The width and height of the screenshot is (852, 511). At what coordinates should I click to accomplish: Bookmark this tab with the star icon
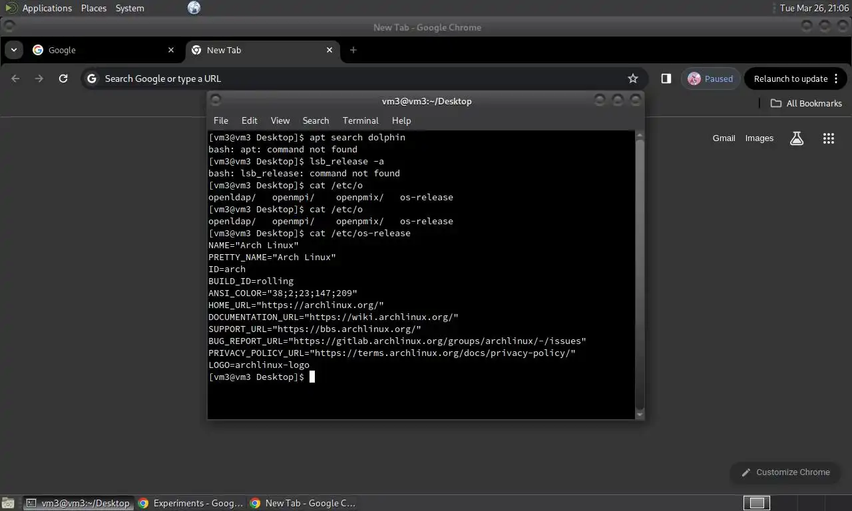click(633, 79)
